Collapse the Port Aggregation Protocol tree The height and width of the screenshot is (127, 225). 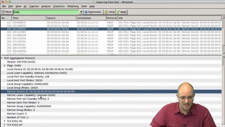coord(2,58)
